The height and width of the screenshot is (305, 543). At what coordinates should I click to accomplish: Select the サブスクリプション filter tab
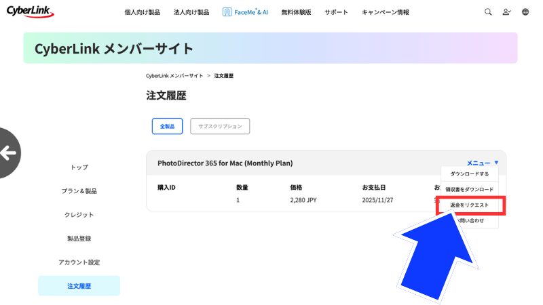[220, 126]
